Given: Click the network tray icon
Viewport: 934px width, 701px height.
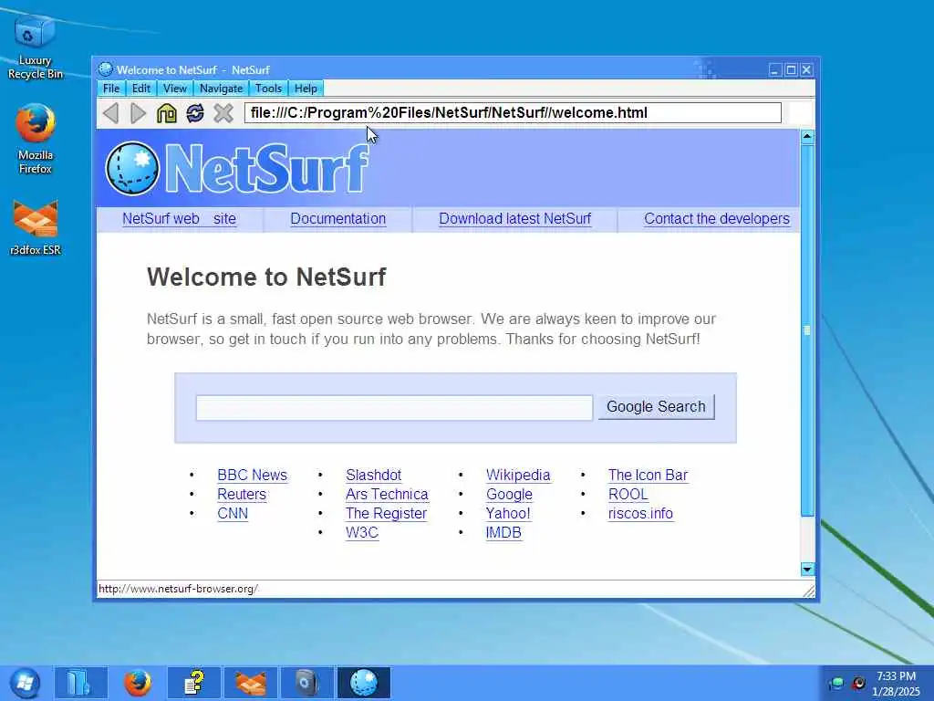Looking at the screenshot, I should [836, 683].
